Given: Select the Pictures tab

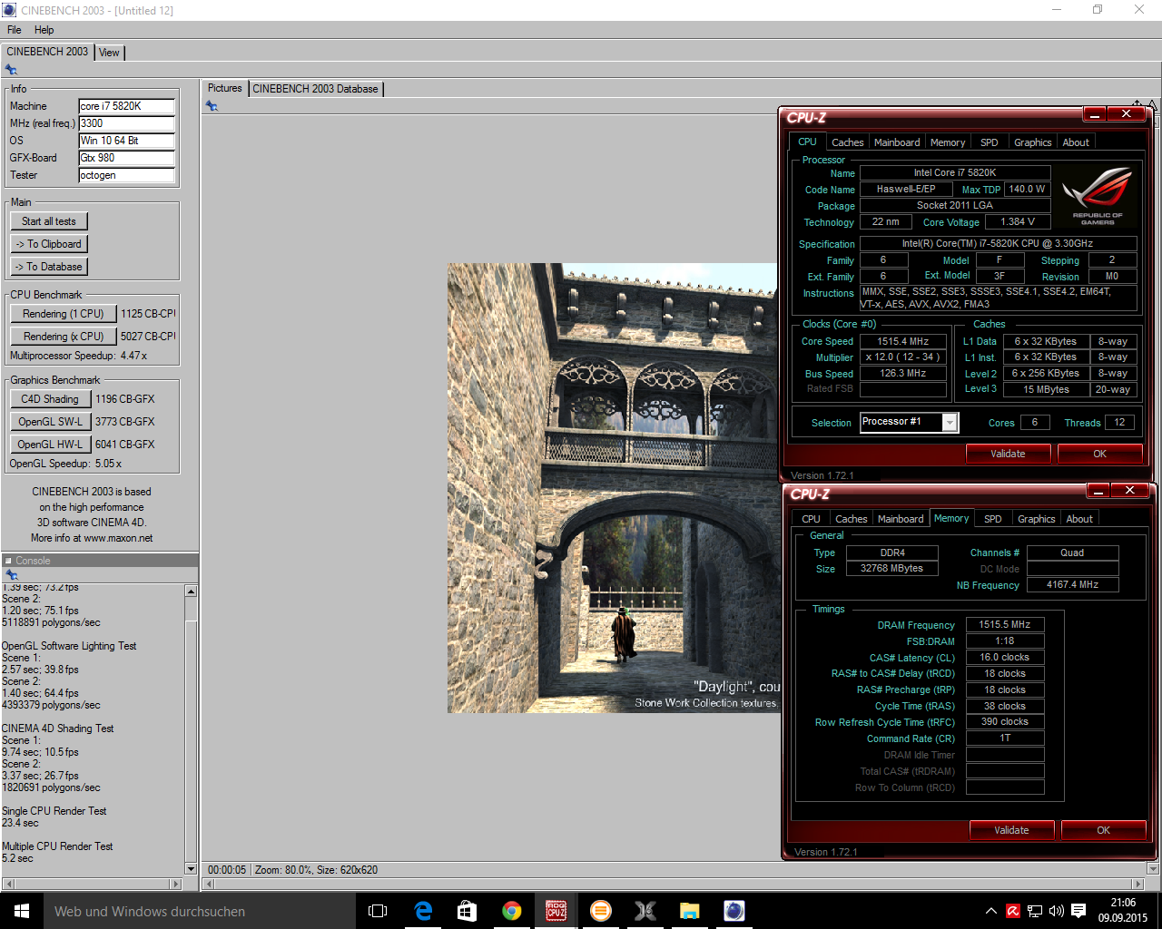Looking at the screenshot, I should (x=224, y=88).
